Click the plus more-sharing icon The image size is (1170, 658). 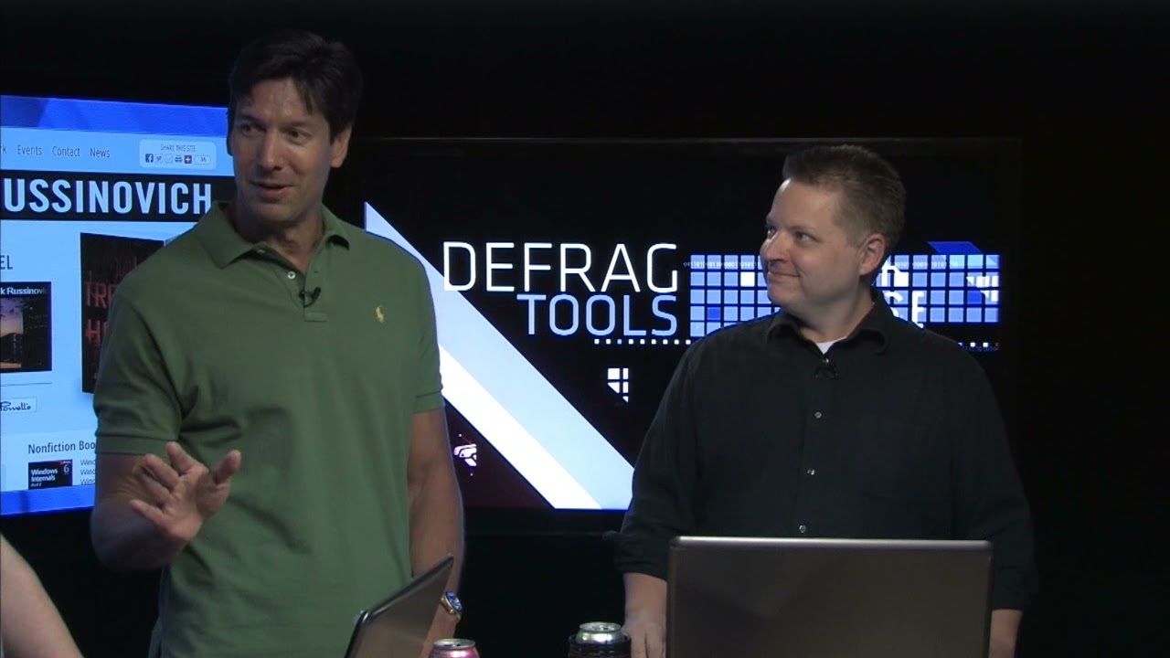tap(188, 159)
